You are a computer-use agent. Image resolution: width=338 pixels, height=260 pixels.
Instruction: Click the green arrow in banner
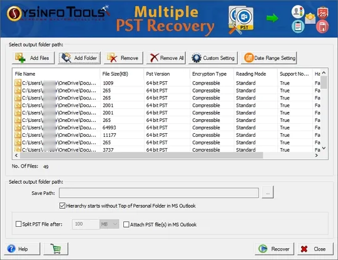coord(272,18)
